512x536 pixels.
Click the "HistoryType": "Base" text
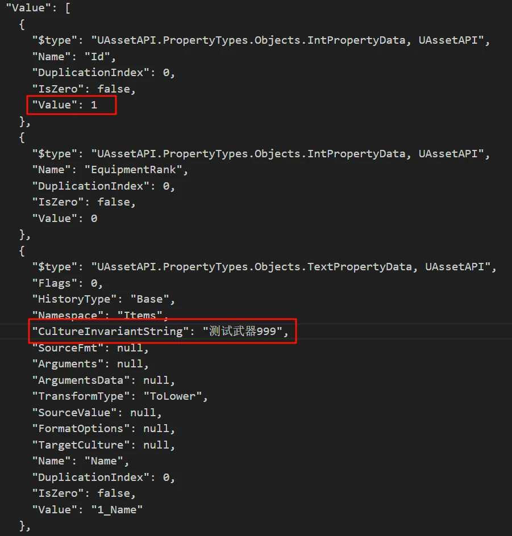103,299
